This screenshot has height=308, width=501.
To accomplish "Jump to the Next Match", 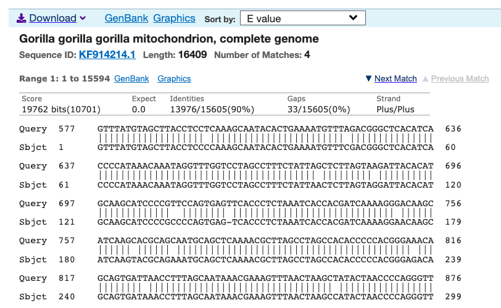I will tap(395, 79).
